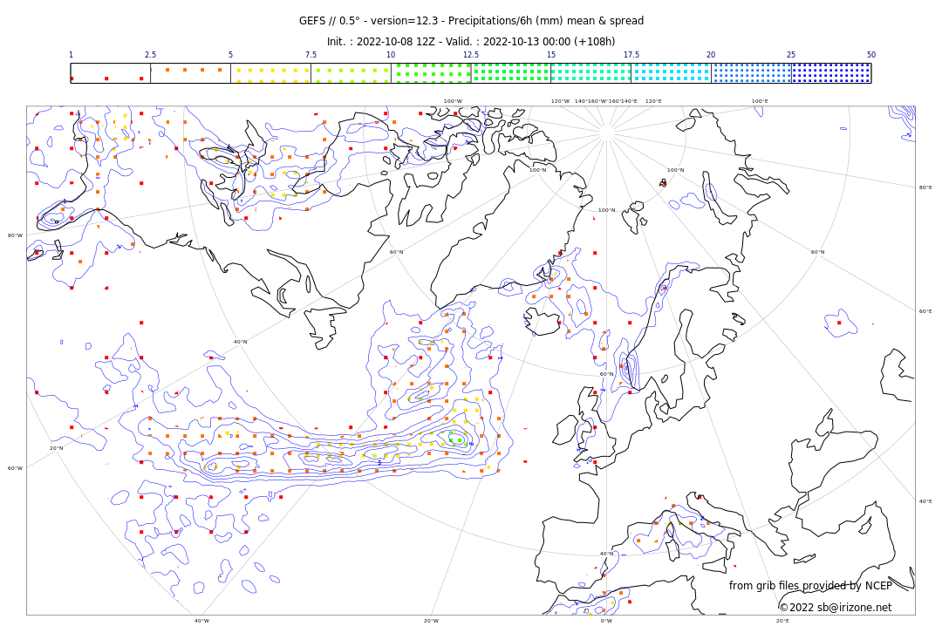Click the legend value label 12.5
Viewport: 942px width, 626px height.
[471, 55]
